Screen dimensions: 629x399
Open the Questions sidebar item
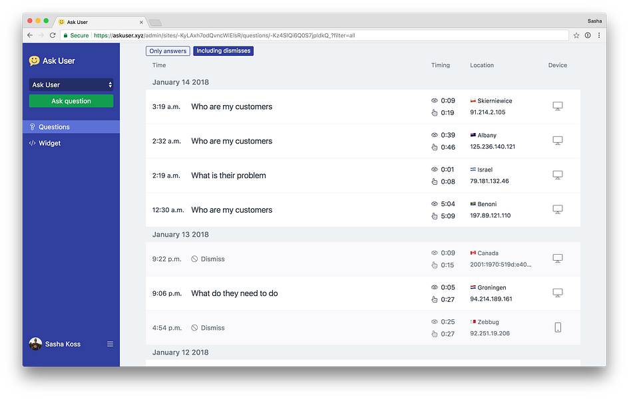71,127
